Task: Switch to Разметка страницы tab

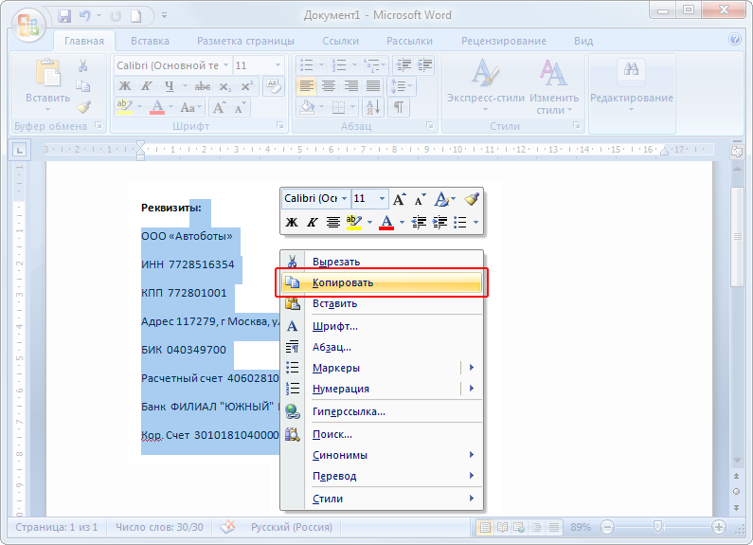Action: pos(245,41)
